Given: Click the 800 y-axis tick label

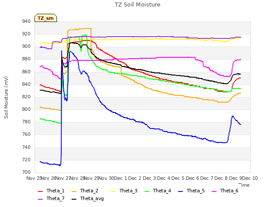Looking at the screenshot, I should click(26, 110).
